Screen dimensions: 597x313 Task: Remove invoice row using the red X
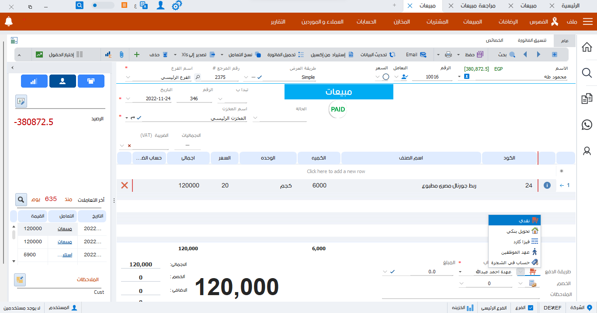[x=125, y=185]
